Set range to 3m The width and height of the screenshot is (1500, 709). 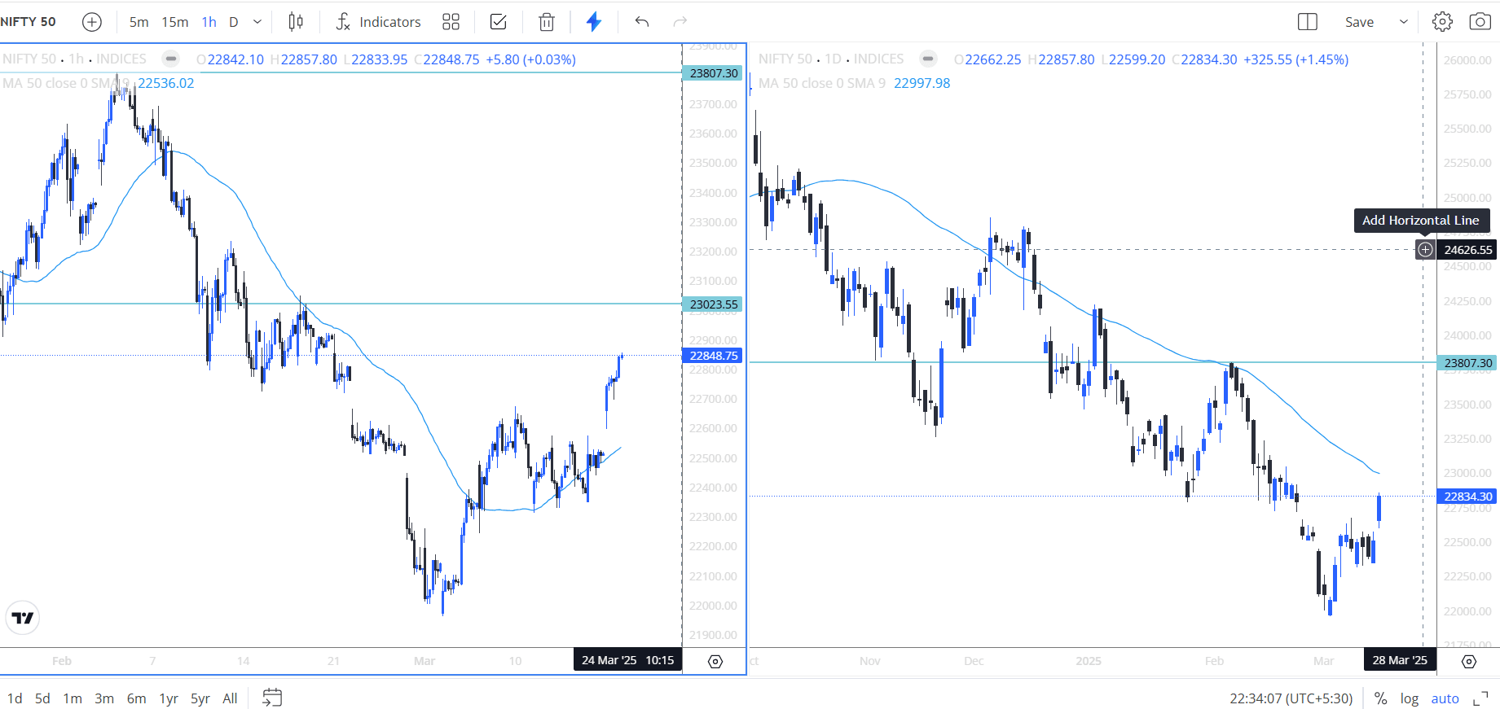[x=104, y=698]
